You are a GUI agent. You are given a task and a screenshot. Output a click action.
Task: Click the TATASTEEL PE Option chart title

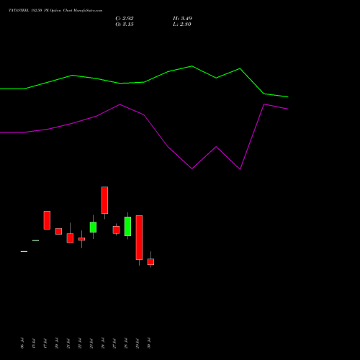55,11
